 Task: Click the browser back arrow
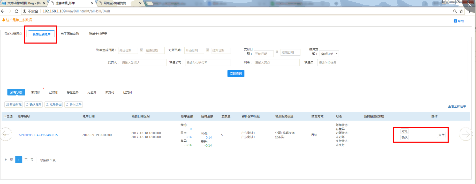(x=3, y=11)
